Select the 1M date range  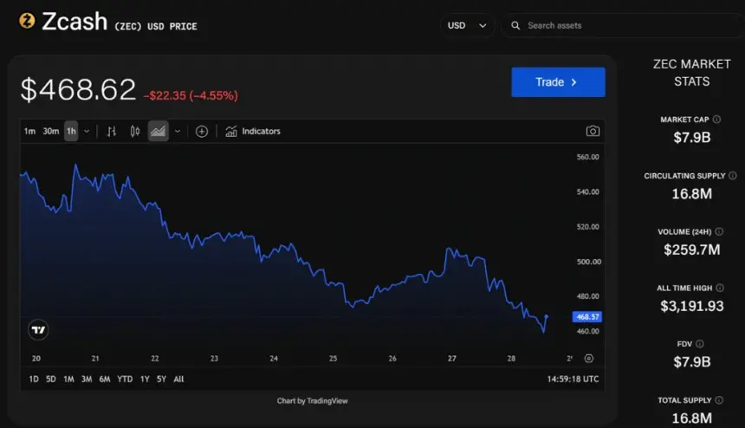68,379
